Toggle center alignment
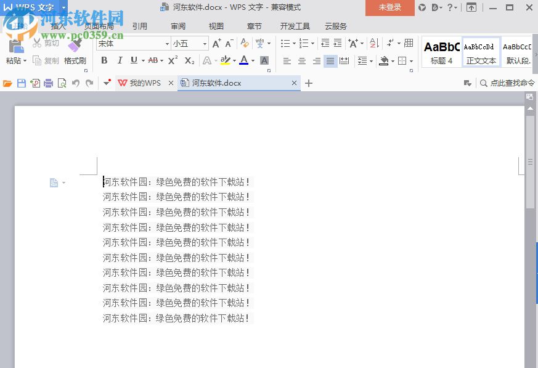Screen dimensions: 538x368 (301, 61)
